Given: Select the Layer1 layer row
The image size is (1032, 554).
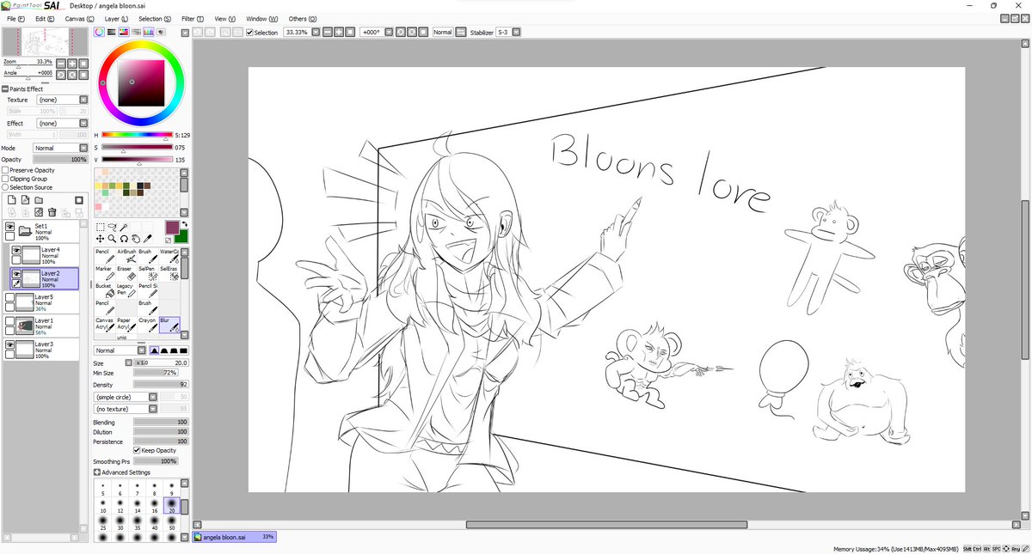Looking at the screenshot, I should coord(42,325).
